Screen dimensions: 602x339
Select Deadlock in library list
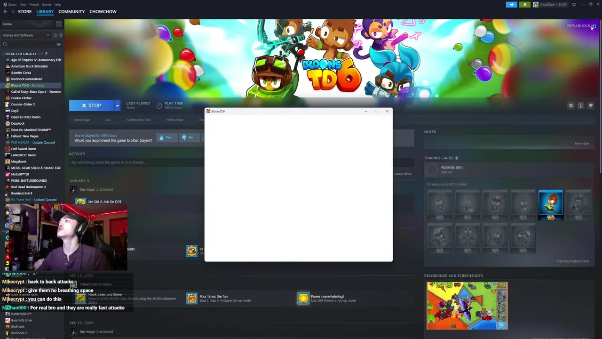18,123
